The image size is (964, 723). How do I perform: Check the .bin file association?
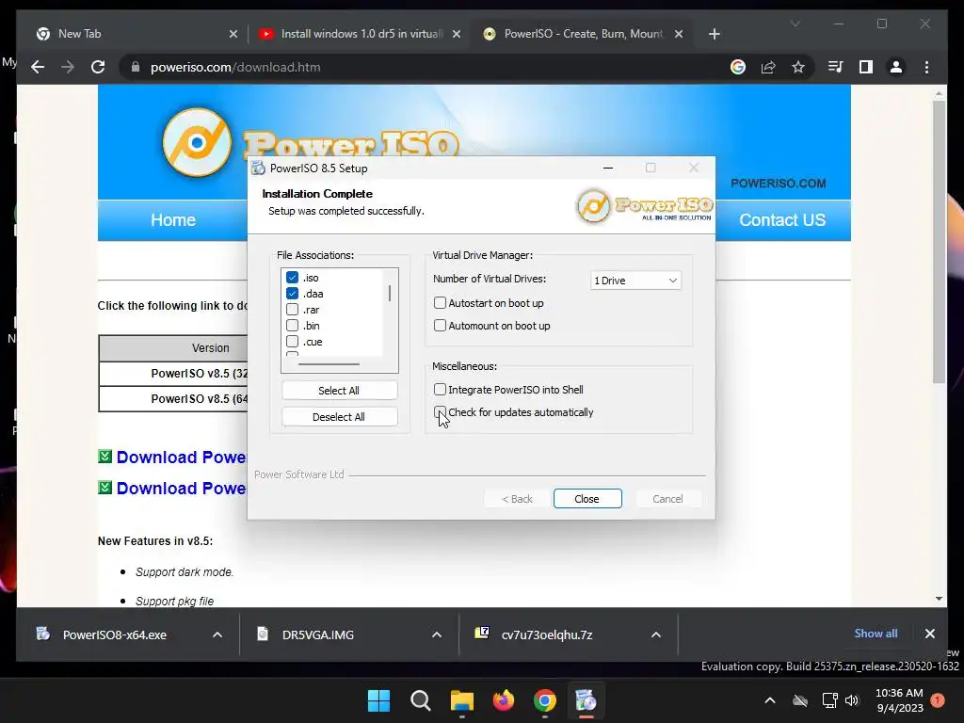[292, 325]
